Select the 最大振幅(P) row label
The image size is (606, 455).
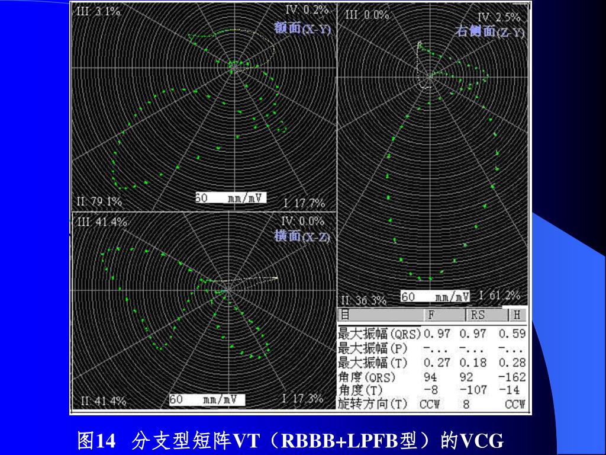coord(373,348)
